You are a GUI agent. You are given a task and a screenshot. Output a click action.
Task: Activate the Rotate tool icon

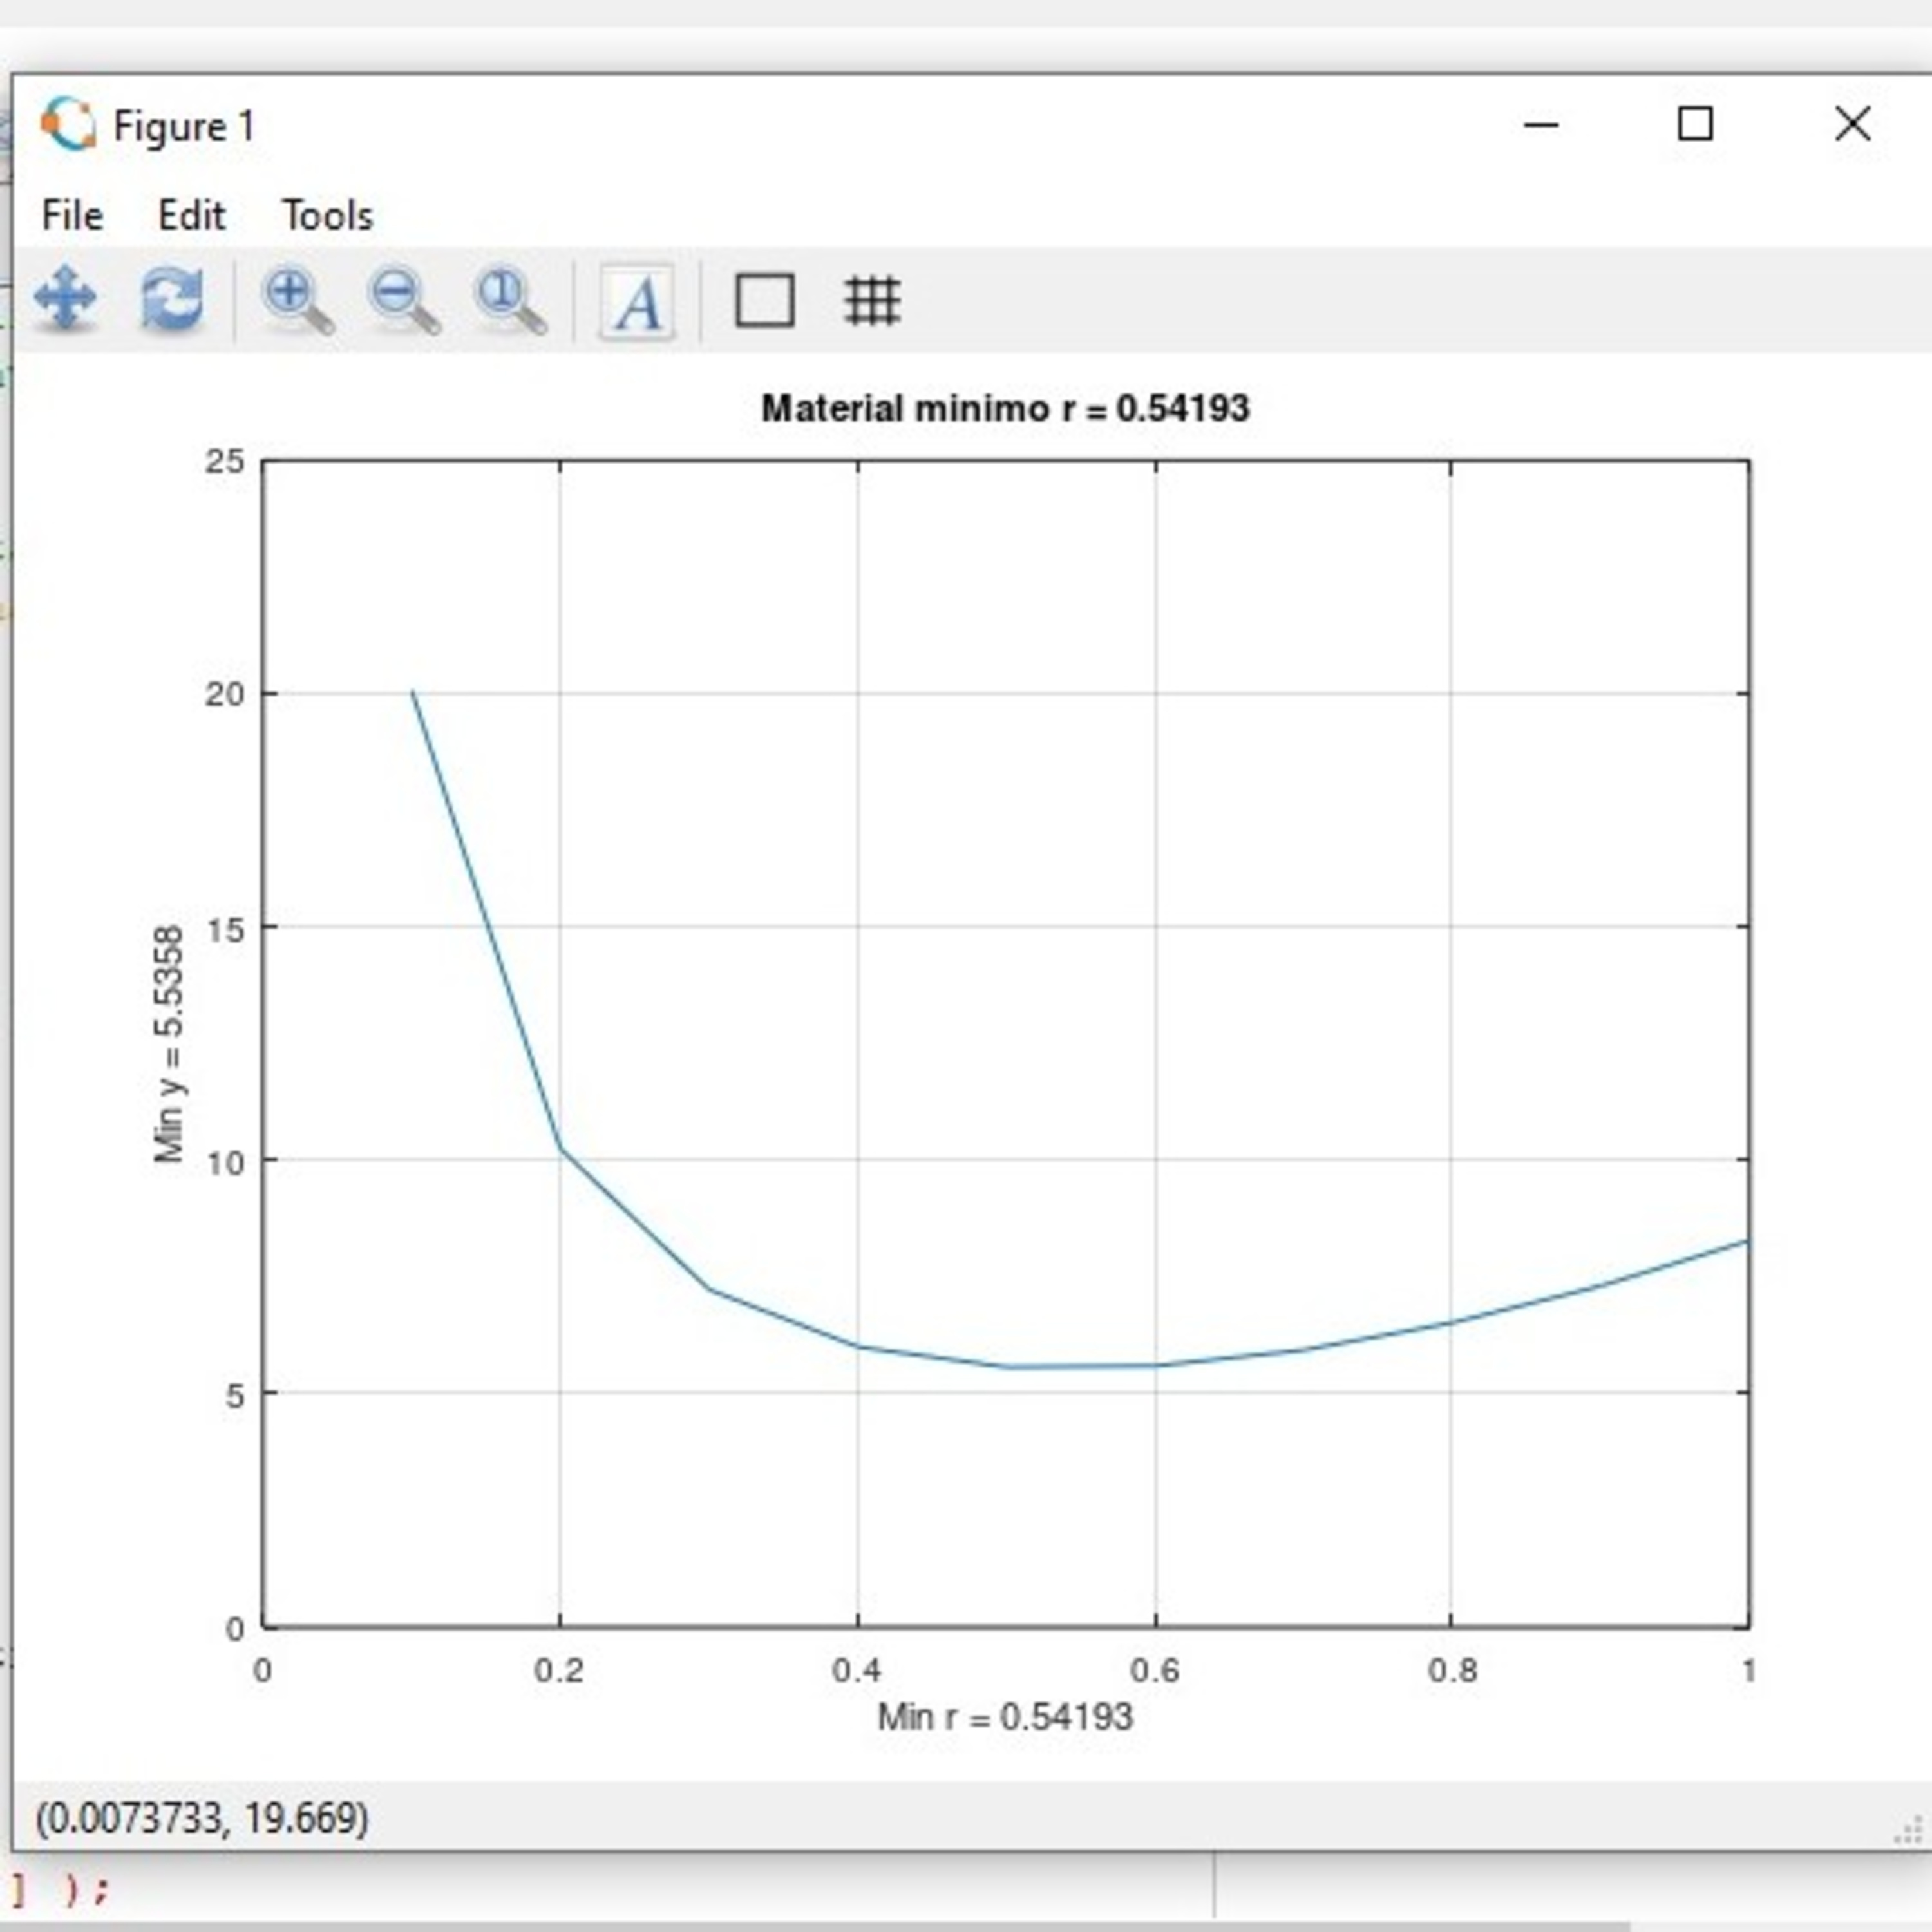(x=172, y=299)
